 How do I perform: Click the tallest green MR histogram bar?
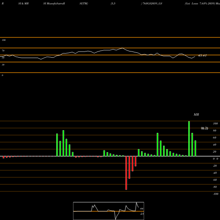point(189,139)
